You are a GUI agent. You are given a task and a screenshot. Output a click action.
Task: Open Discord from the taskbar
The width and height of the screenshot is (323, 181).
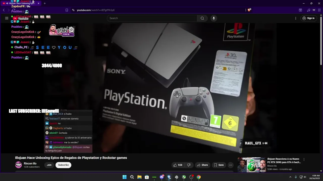(162, 177)
